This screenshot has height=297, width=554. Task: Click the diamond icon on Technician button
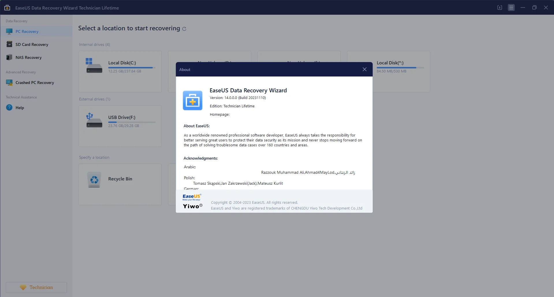pyautogui.click(x=23, y=287)
